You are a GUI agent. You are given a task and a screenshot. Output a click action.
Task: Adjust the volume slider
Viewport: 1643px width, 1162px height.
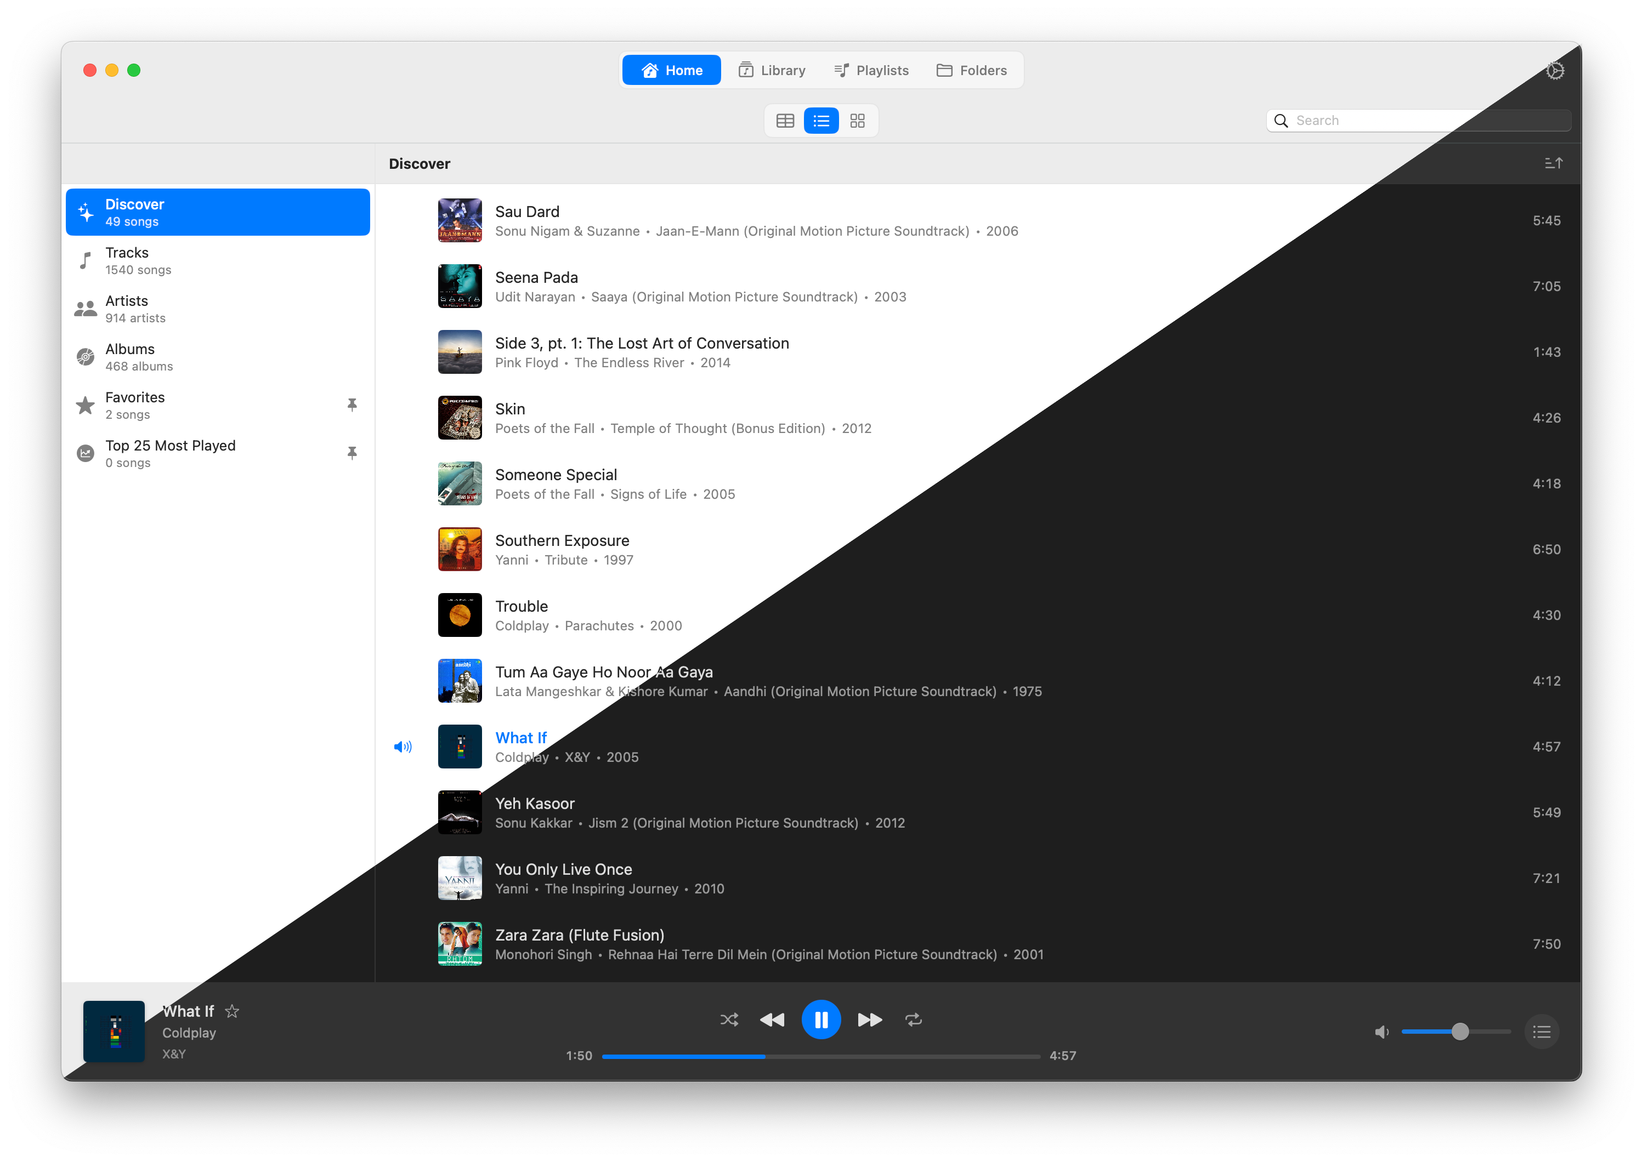(1455, 1032)
